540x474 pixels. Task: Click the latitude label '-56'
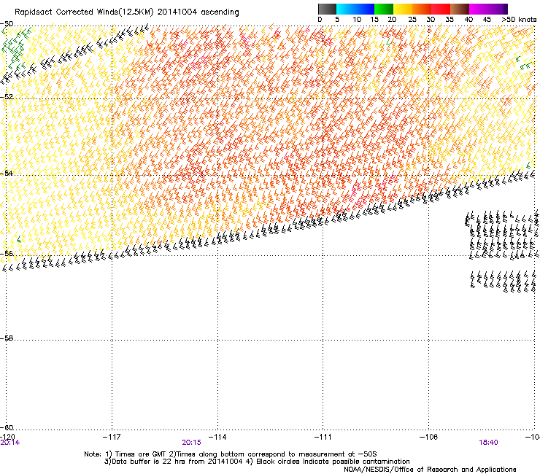7,253
